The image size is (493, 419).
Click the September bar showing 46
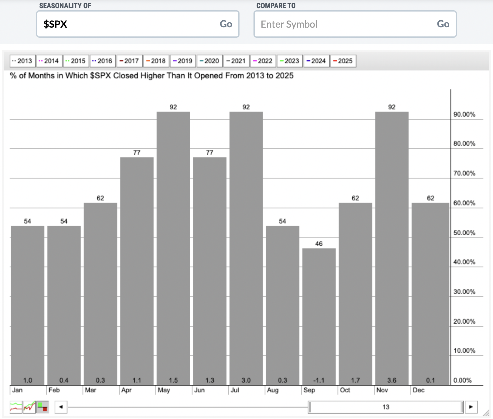[x=319, y=317]
